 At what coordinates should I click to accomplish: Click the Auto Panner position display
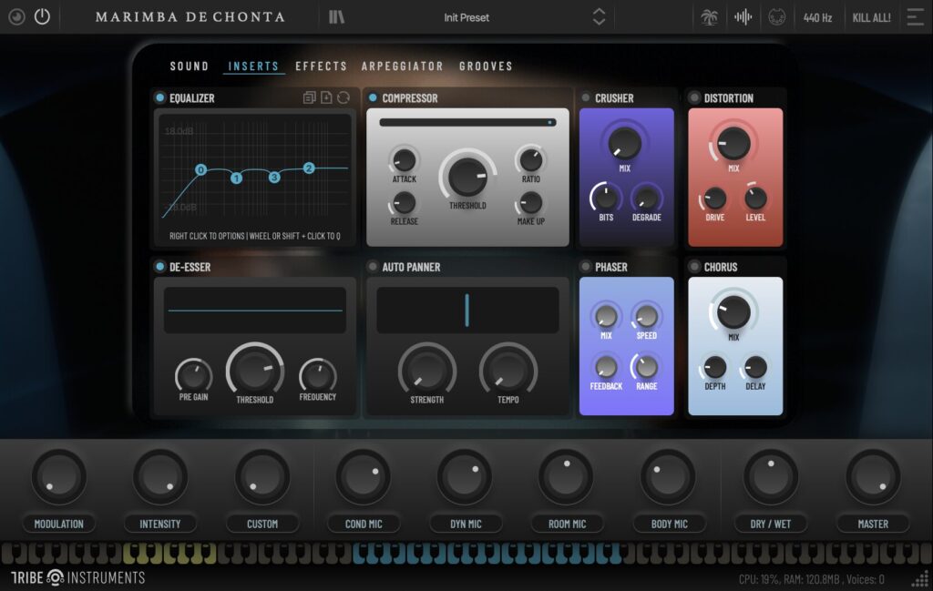click(x=467, y=311)
